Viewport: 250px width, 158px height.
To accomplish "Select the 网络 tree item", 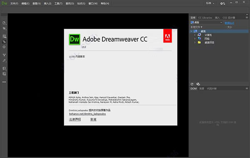I will [x=207, y=39].
